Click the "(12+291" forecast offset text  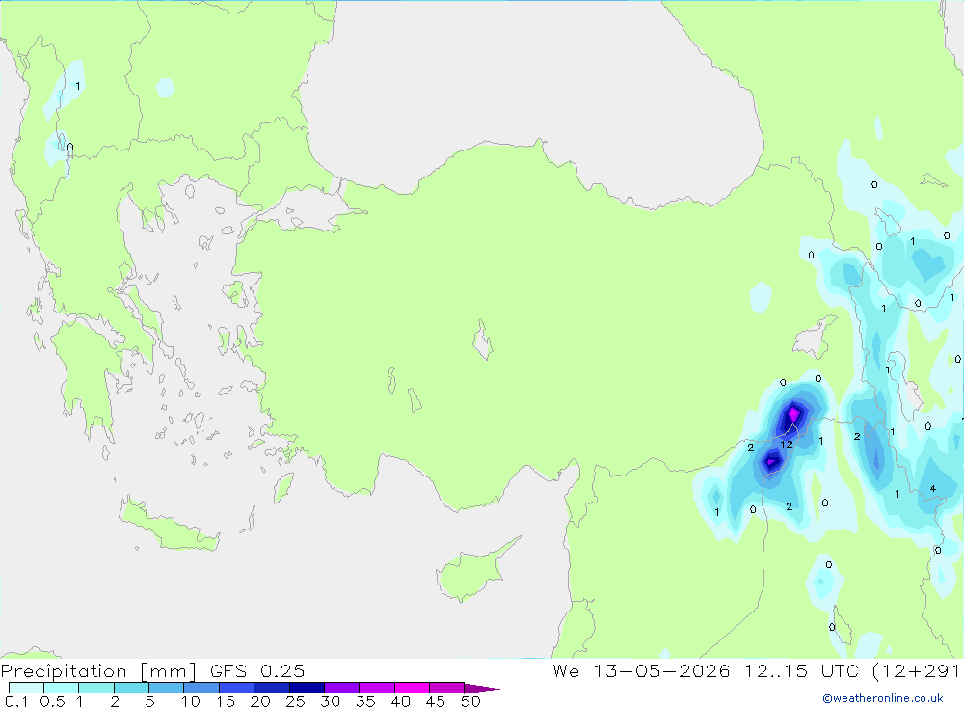pos(917,671)
